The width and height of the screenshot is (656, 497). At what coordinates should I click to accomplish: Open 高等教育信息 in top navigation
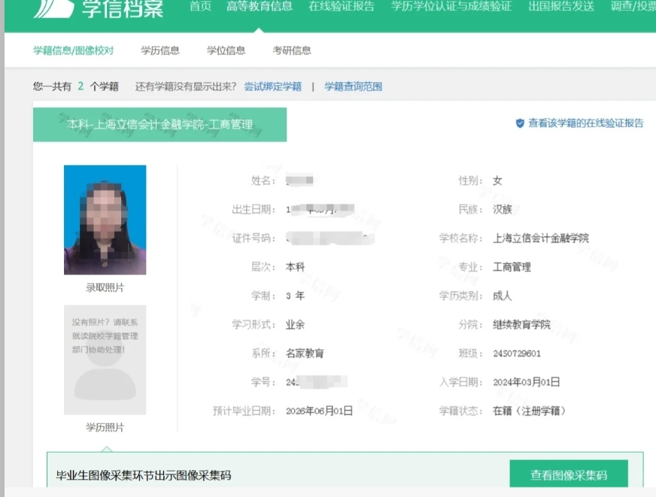click(x=260, y=6)
